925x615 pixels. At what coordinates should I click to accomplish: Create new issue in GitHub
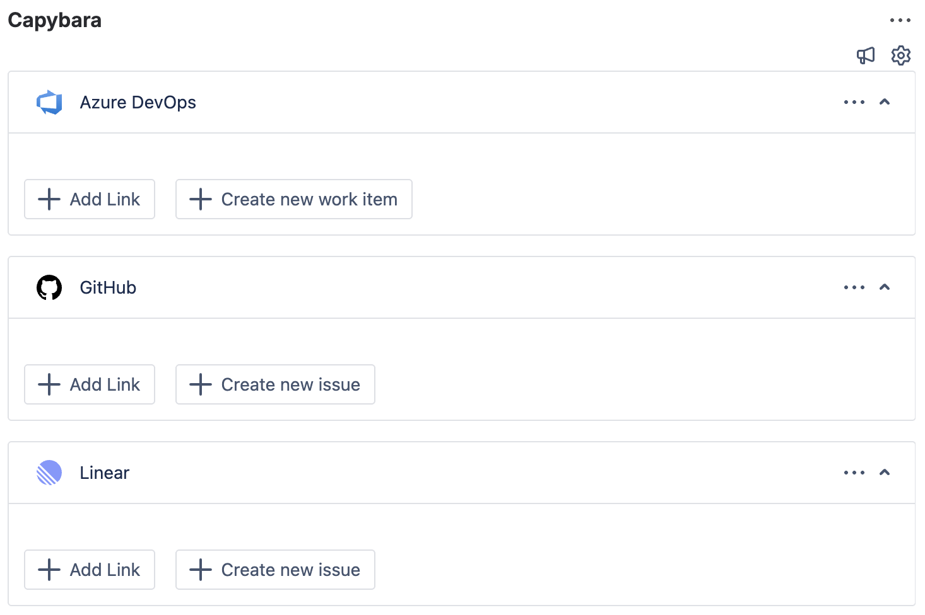pos(275,384)
